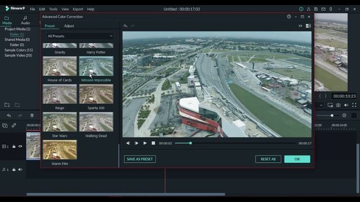Step forward one frame in dialog preview
360x202 pixels.
136,143
